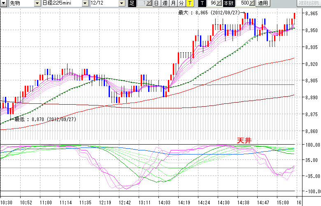This screenshot has height=206, width=321.
Task: Click the 適用 apply button
Action: (x=262, y=3)
